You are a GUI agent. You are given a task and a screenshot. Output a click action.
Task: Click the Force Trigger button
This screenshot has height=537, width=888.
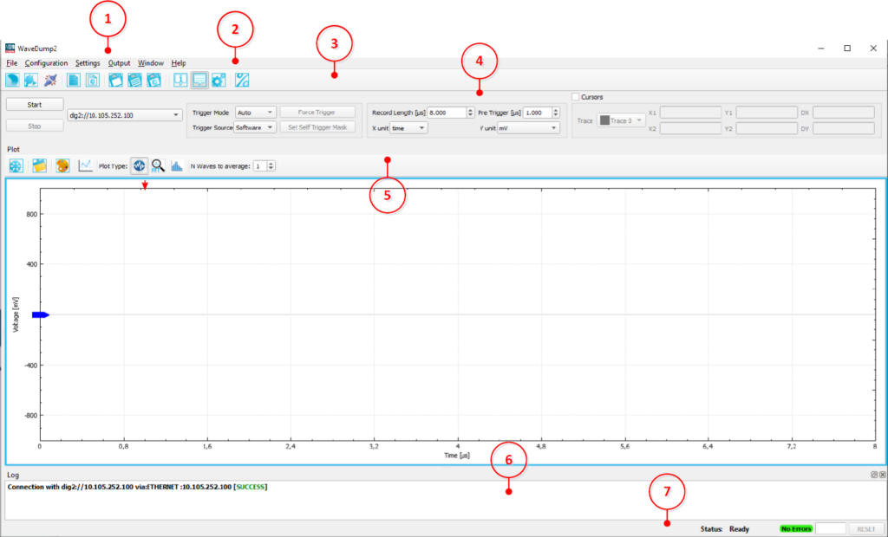pyautogui.click(x=317, y=112)
